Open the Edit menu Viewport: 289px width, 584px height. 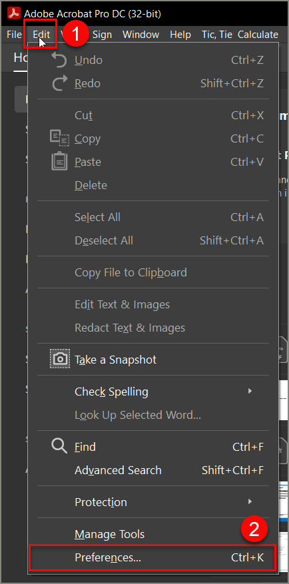pos(41,35)
